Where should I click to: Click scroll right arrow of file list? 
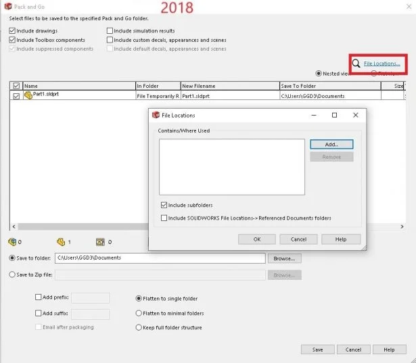[x=402, y=226]
